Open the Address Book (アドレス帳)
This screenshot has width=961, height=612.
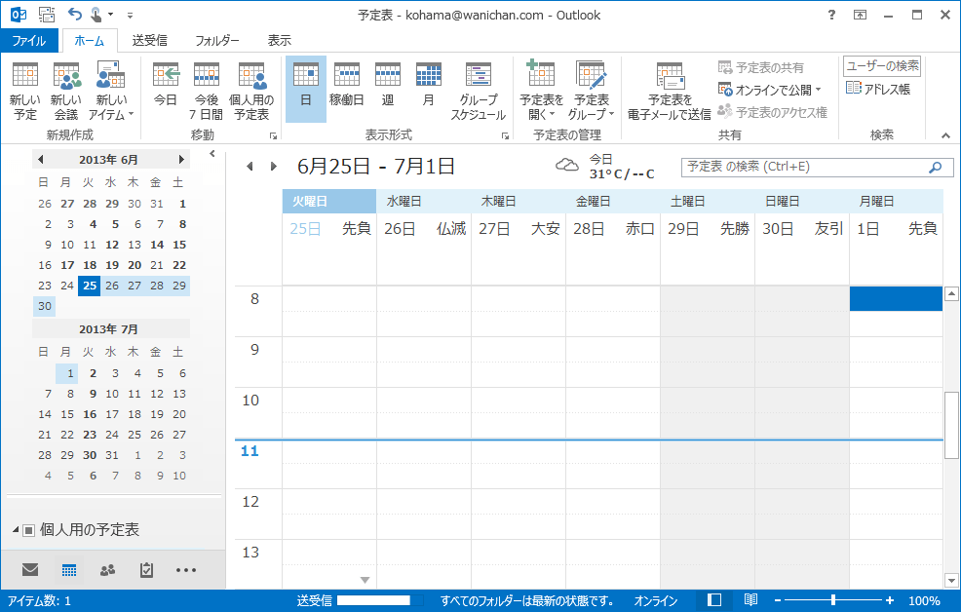[x=877, y=89]
